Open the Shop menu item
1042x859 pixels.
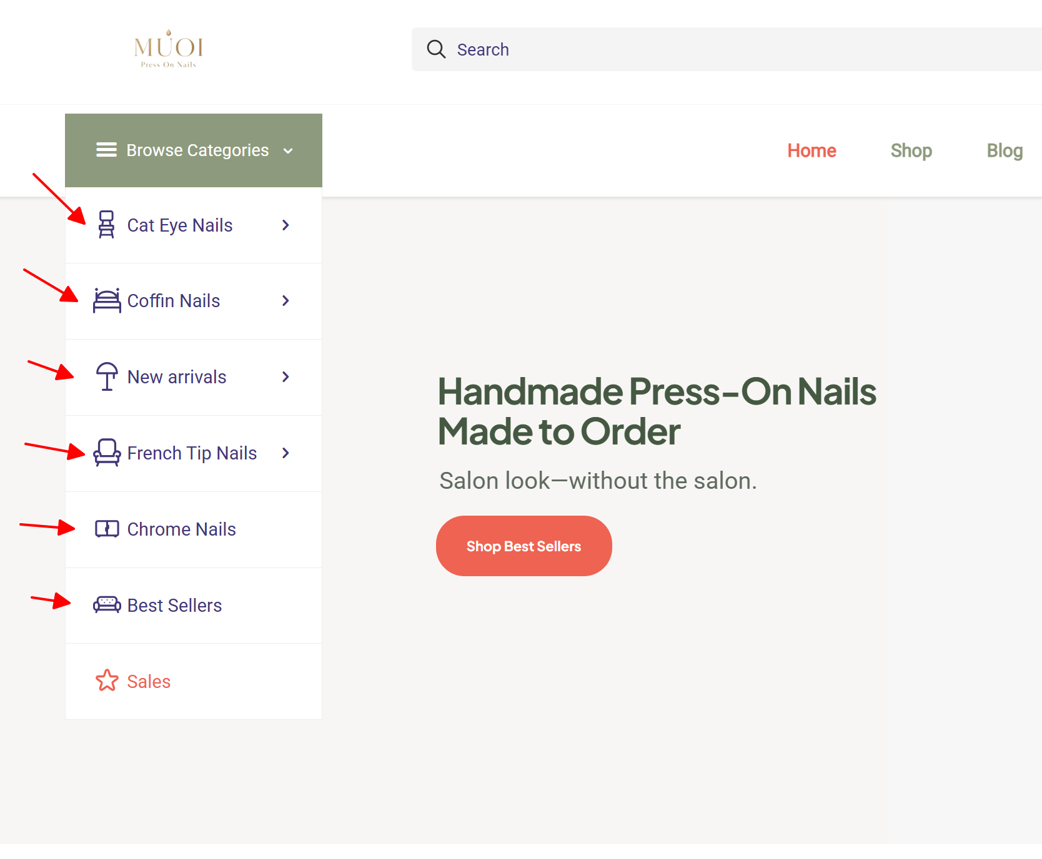[x=911, y=151]
